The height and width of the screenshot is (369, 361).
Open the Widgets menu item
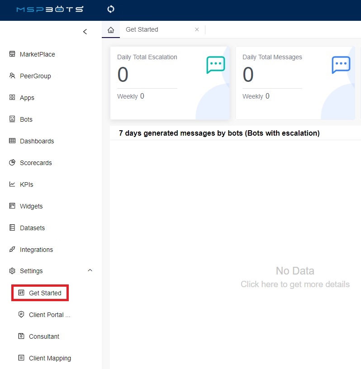click(31, 206)
